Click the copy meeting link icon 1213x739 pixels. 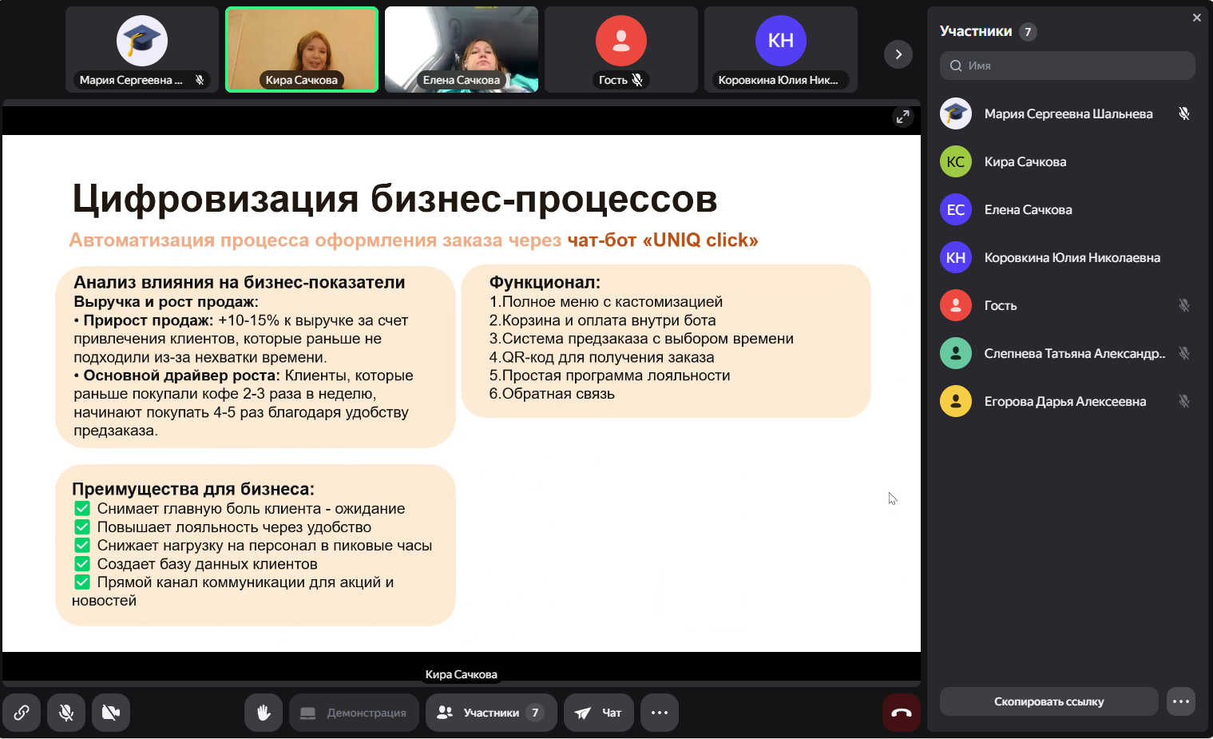click(x=22, y=713)
